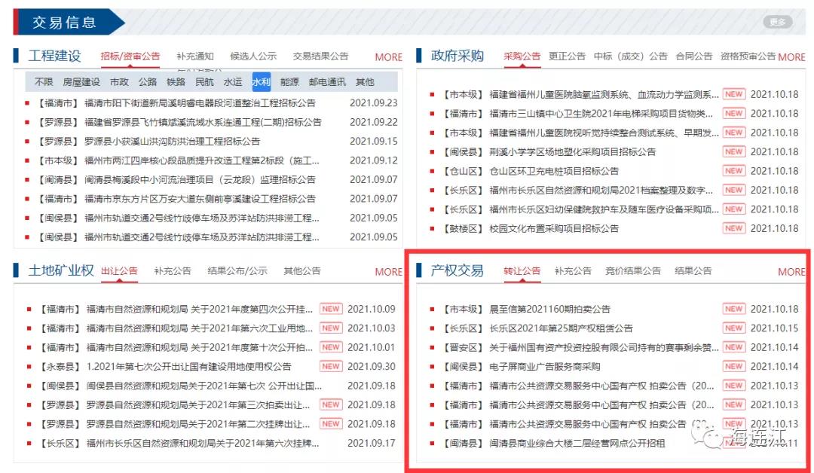This screenshot has width=814, height=473.
Task: Open the 中标（成交）公告 tab
Action: coord(630,56)
